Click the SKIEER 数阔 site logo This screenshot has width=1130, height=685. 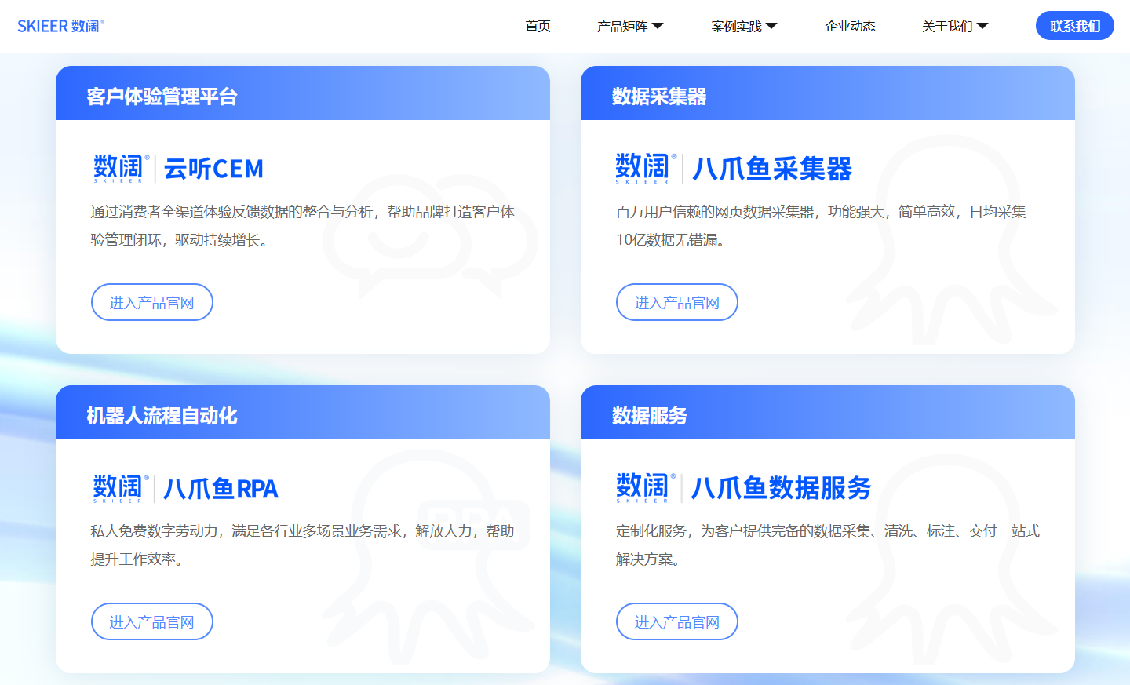[x=60, y=26]
